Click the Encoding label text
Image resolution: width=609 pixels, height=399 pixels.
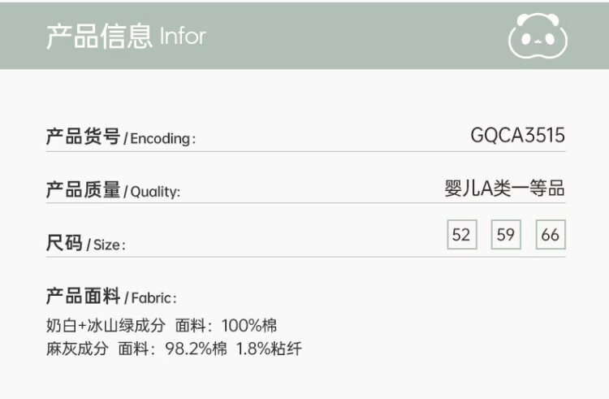pos(163,139)
